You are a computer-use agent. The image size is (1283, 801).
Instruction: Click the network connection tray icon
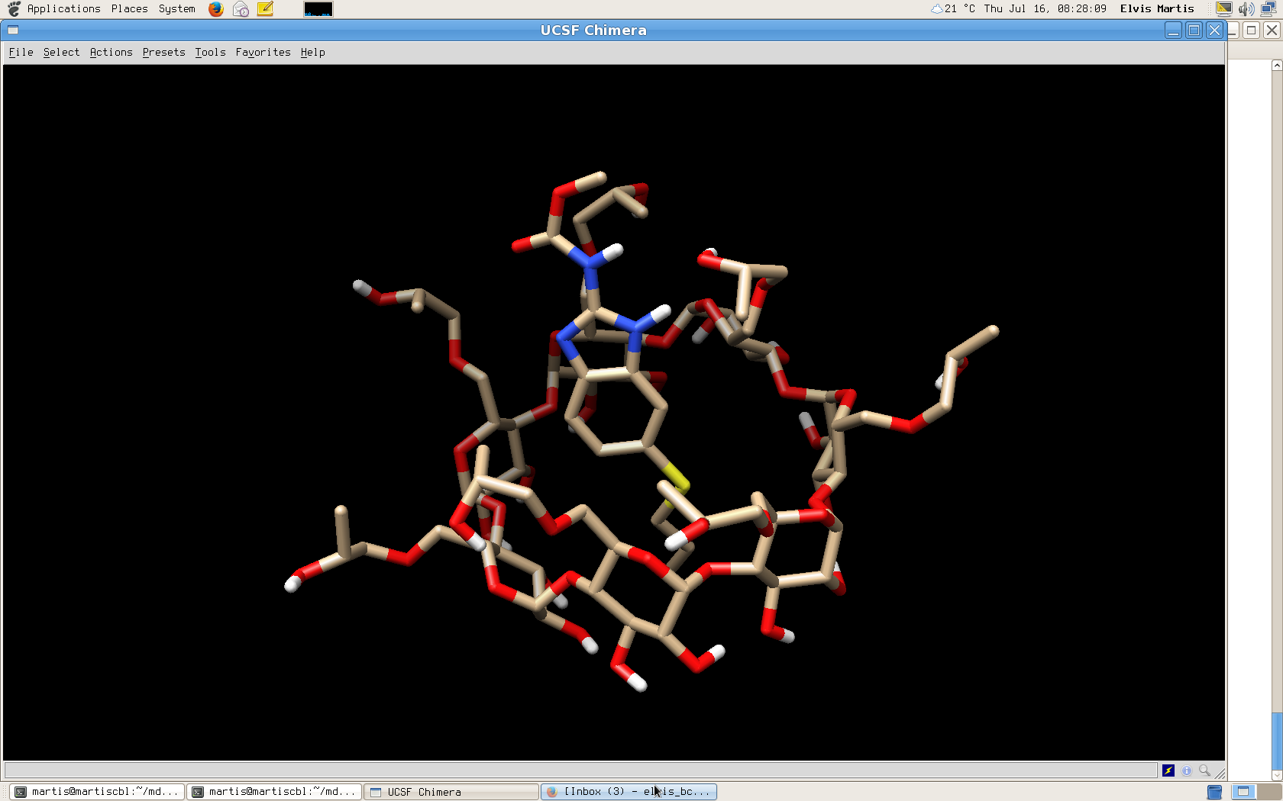(1268, 9)
